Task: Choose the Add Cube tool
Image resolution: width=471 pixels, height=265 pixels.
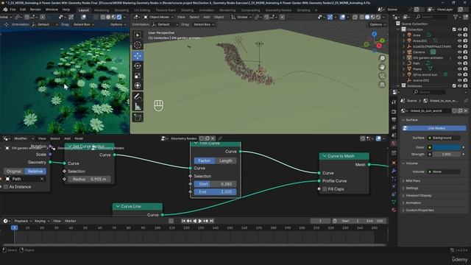Action: 138,117
